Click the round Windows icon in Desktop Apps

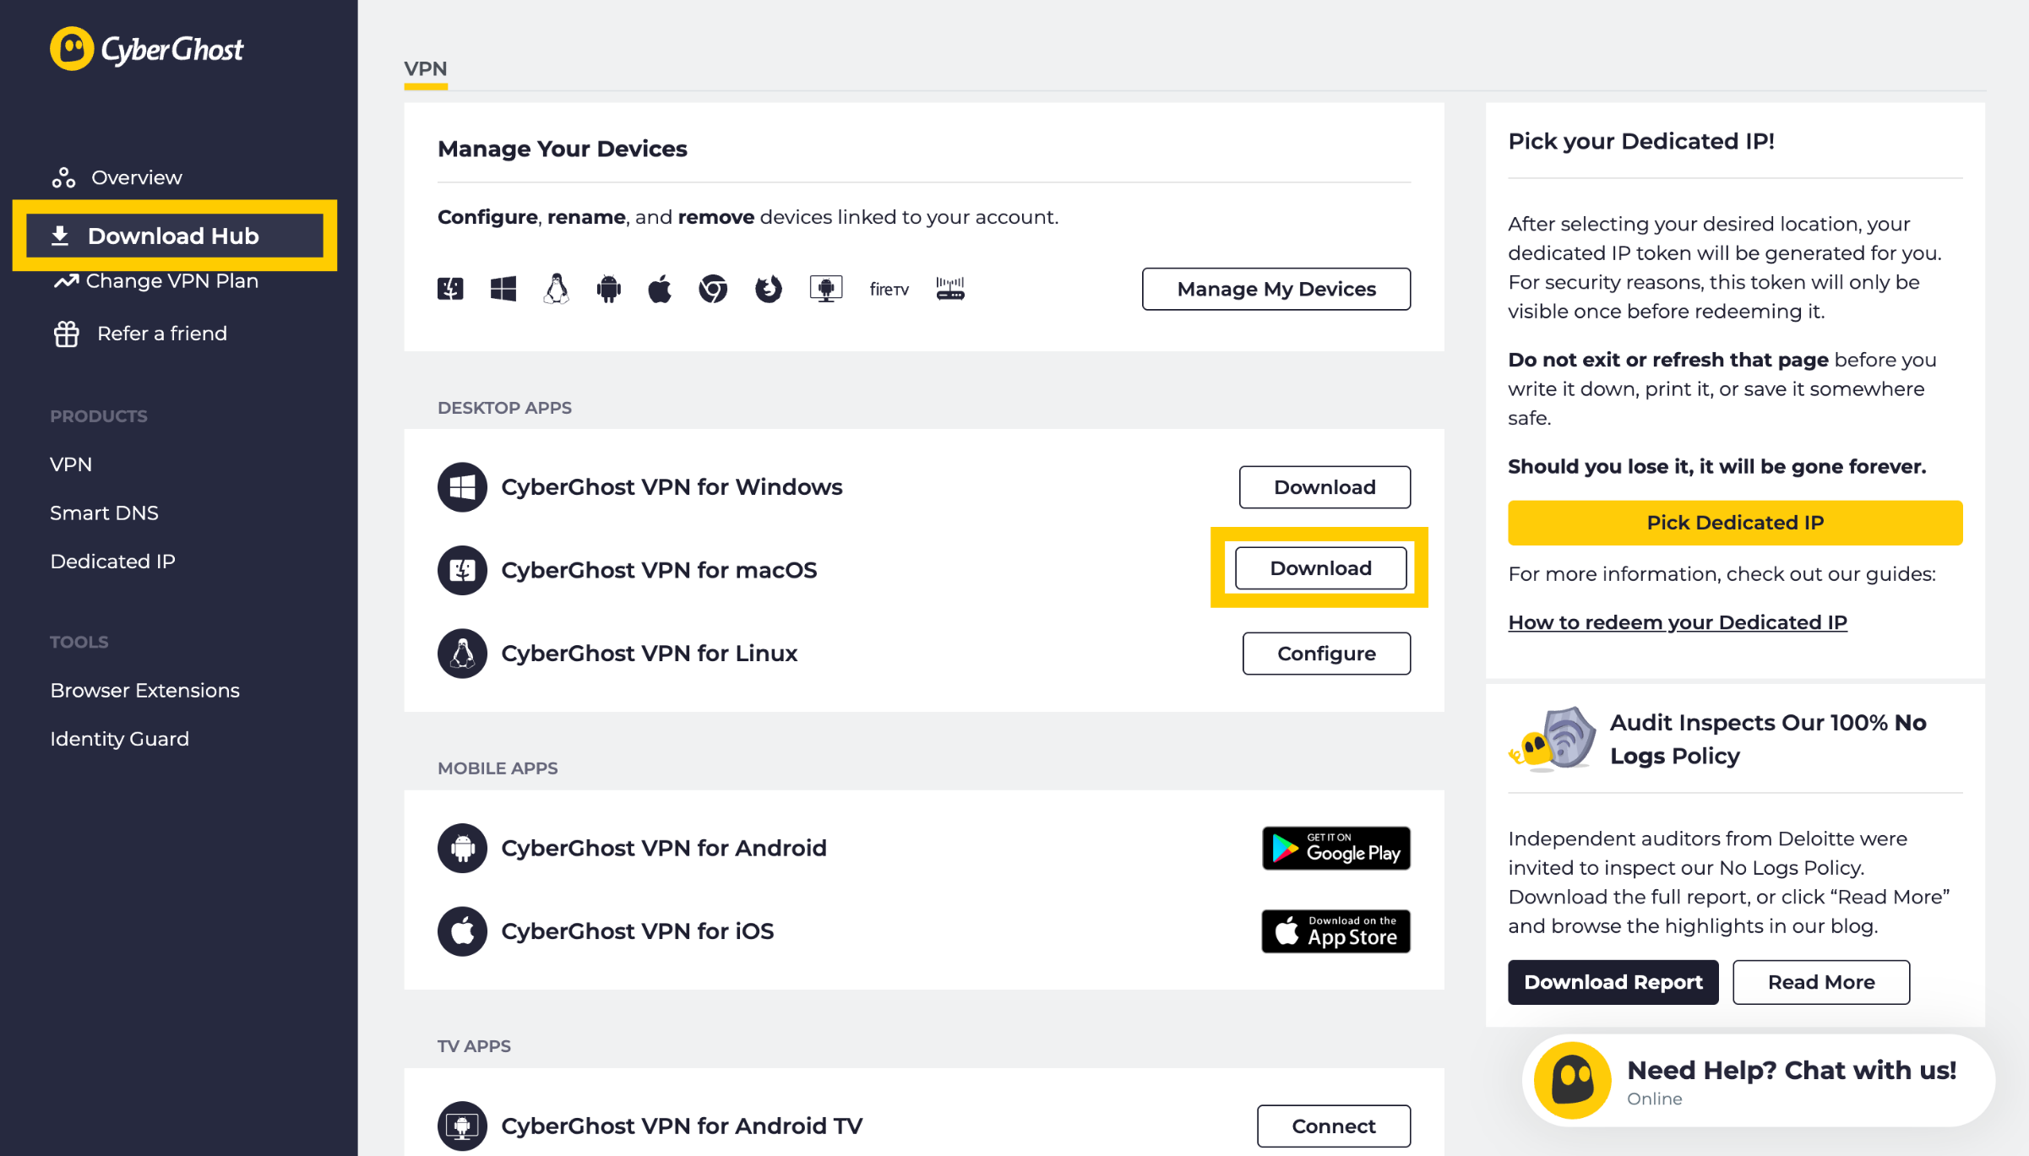coord(462,487)
